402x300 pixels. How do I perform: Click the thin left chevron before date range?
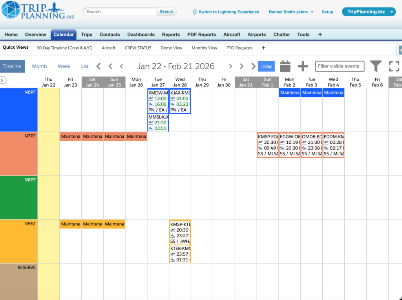pos(122,66)
